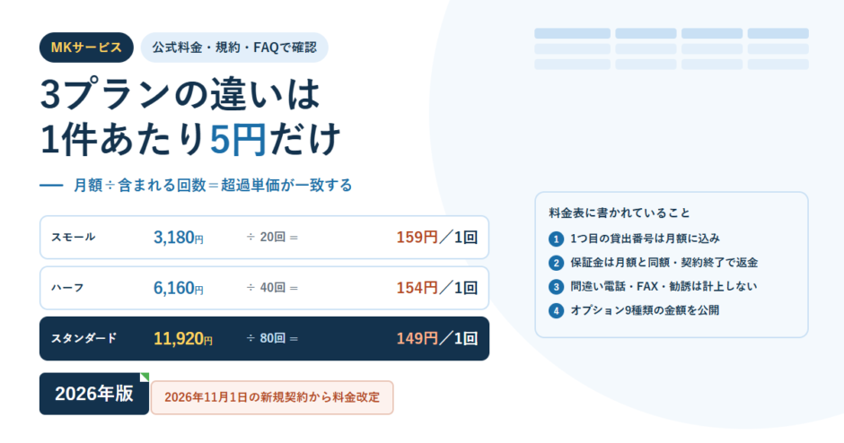Screen dimensions: 844x443
Task: Click the green corner mark on 2026年版
Action: [x=145, y=377]
